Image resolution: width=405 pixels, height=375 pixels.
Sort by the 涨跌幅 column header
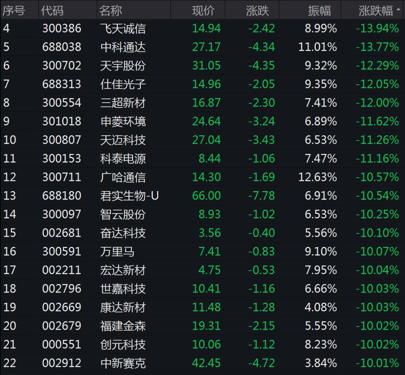(375, 11)
